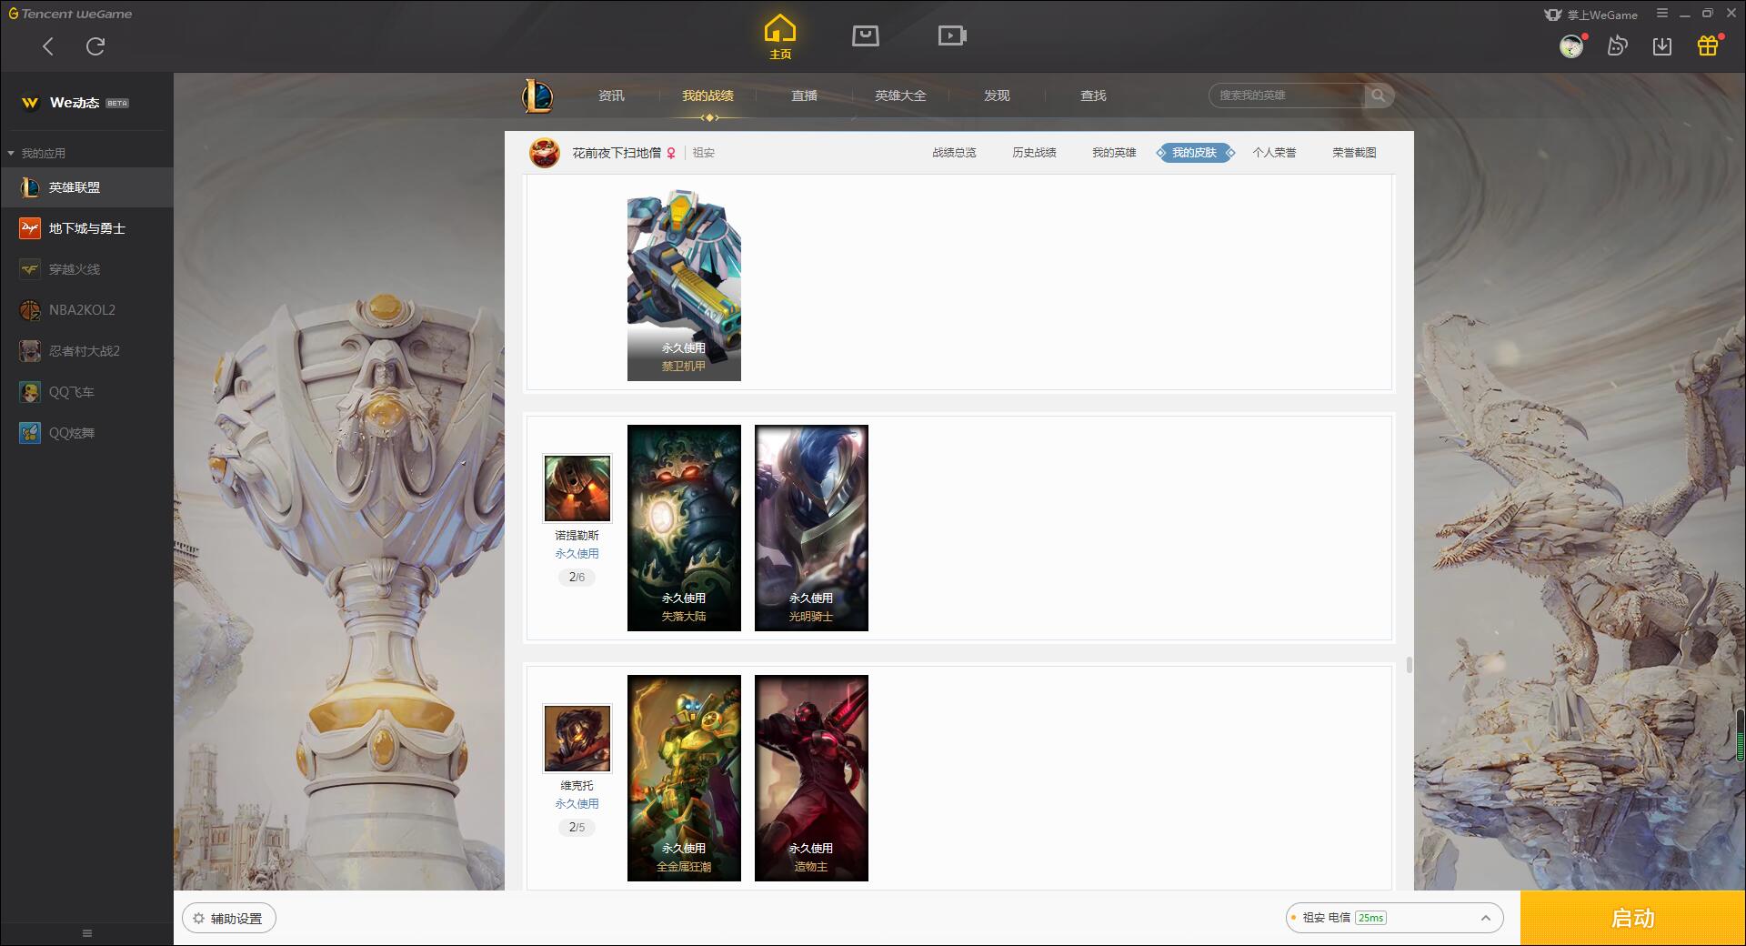Refresh the page with reload icon
This screenshot has height=946, width=1746.
pos(95,46)
